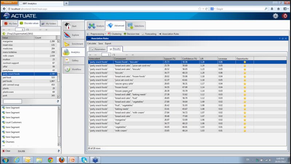Open the Preprocessing dropdown menu
The image size is (291, 164).
pos(96,34)
